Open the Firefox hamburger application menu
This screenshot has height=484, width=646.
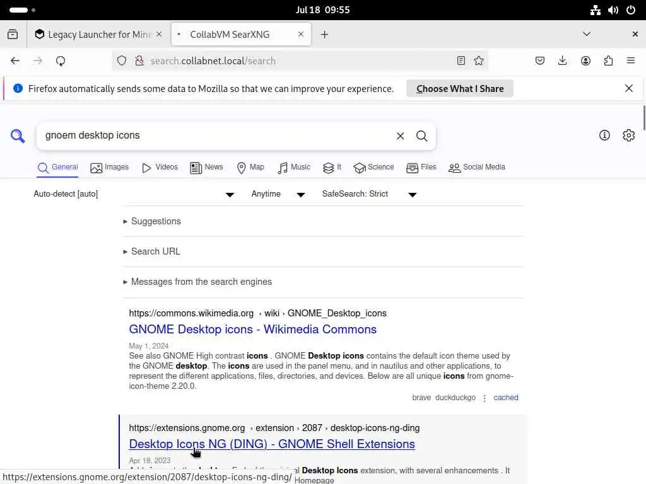pos(631,61)
